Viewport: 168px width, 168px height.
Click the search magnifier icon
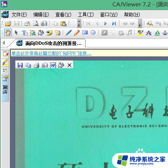[x=150, y=24]
